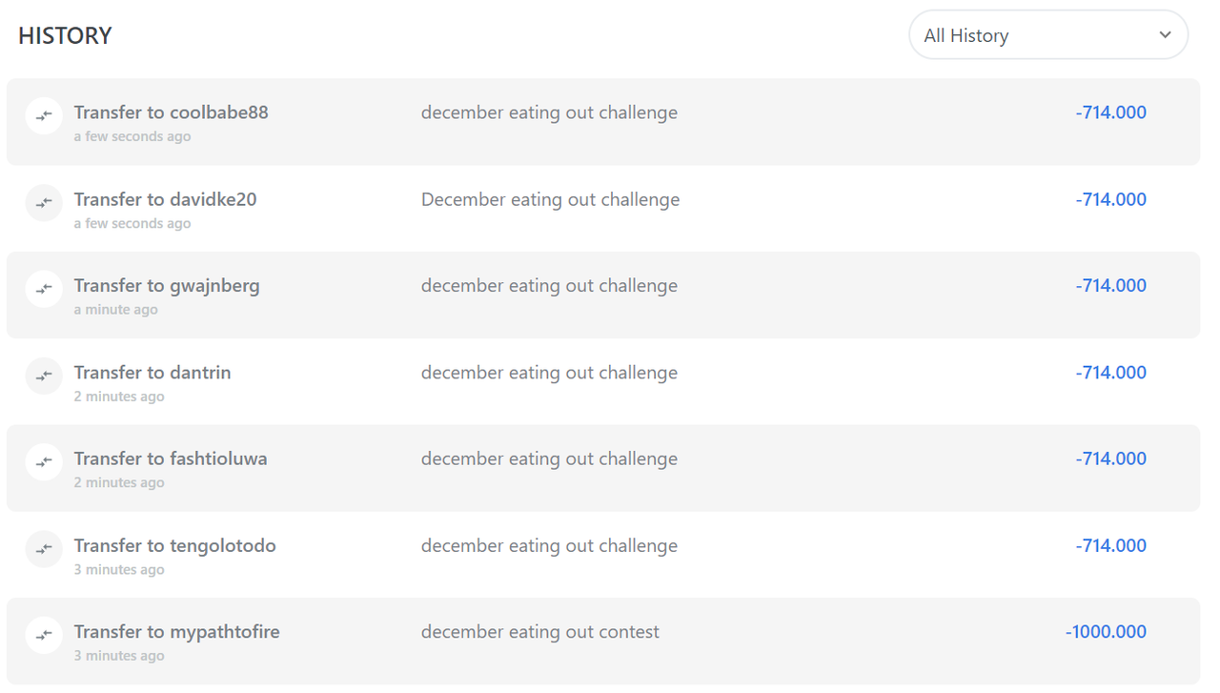1220x693 pixels.
Task: Open Transfer to coolbabe88 title
Action: [x=172, y=112]
